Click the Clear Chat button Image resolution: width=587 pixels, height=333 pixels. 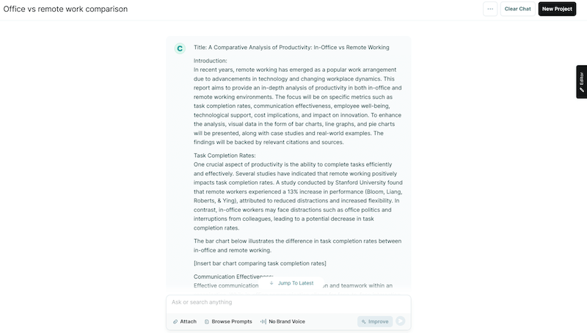tap(517, 9)
